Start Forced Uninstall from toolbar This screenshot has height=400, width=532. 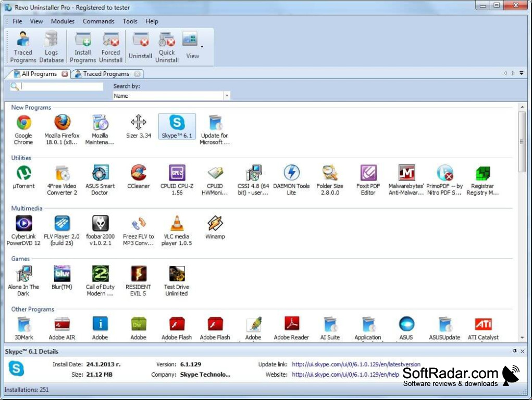pos(110,47)
